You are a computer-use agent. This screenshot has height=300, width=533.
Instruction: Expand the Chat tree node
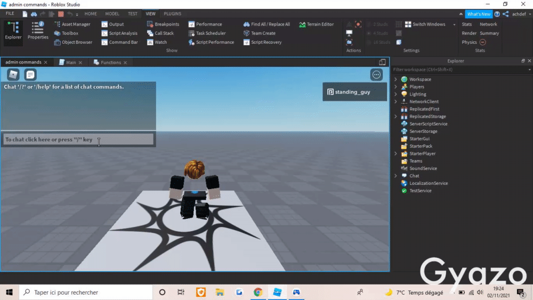click(x=395, y=176)
